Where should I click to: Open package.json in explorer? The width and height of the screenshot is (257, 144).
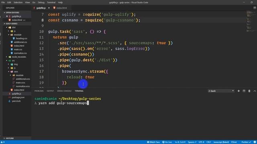[18, 98]
